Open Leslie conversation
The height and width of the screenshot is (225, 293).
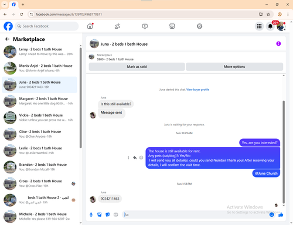[x=39, y=151]
